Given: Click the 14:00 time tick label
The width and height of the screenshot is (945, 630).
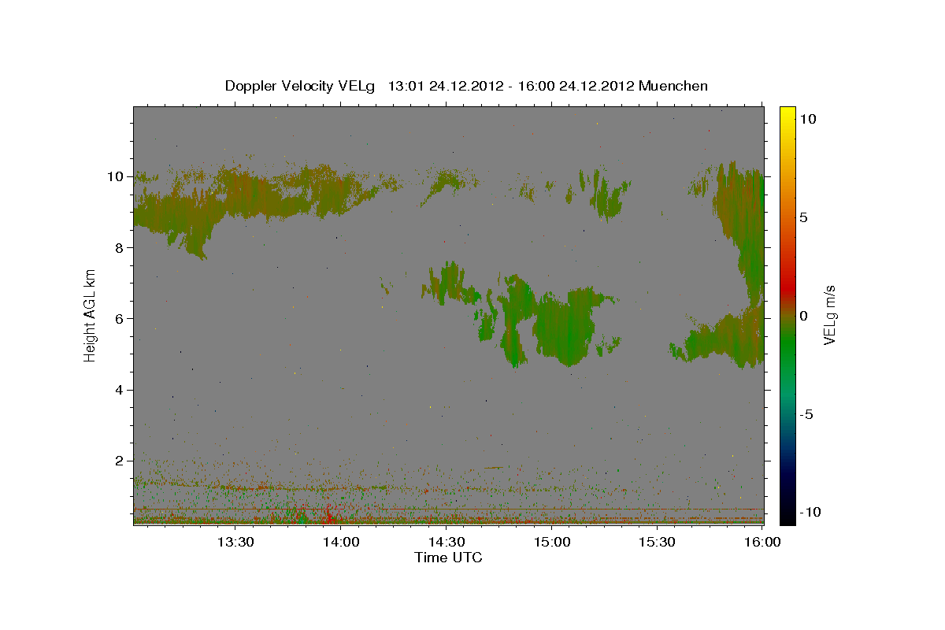Looking at the screenshot, I should click(x=341, y=542).
